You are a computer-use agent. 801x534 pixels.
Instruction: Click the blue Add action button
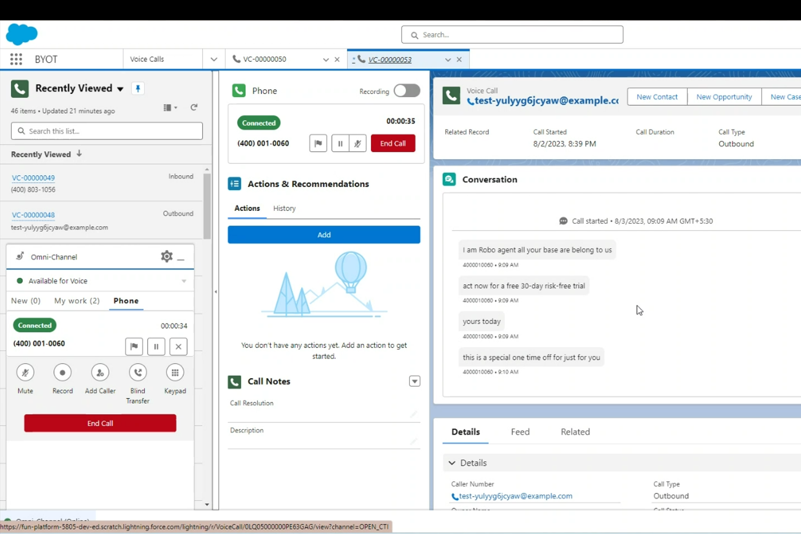(324, 235)
